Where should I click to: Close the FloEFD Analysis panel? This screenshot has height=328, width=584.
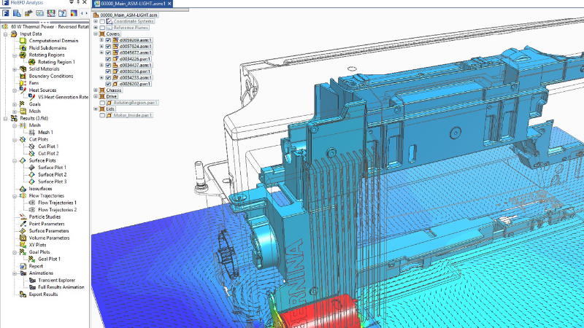coord(85,3)
